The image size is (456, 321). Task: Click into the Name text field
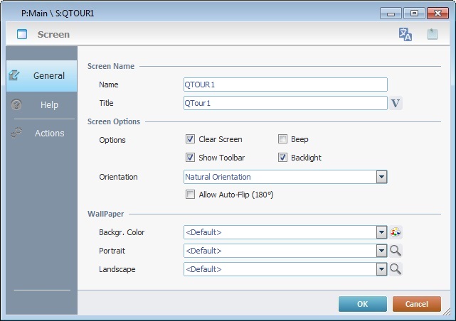pyautogui.click(x=285, y=85)
